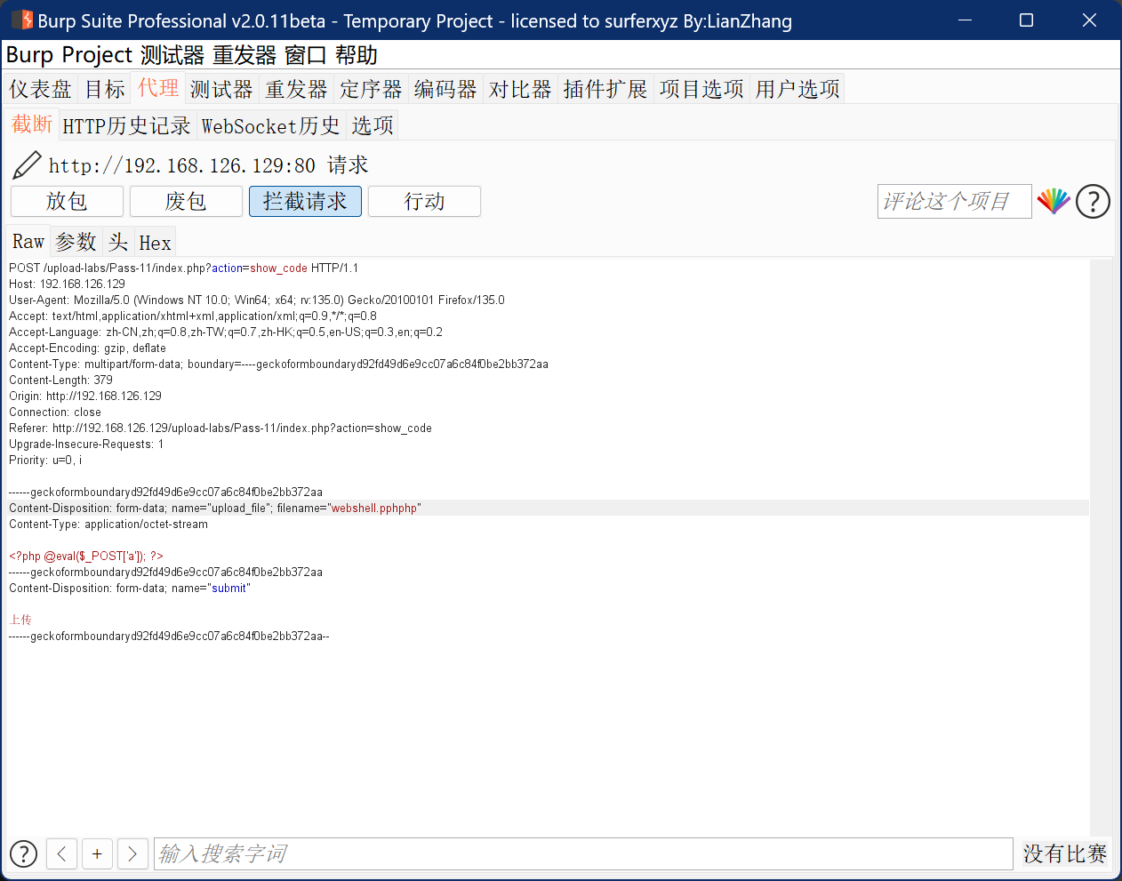1122x881 pixels.
Task: Select the 代理 tab
Action: coord(158,87)
